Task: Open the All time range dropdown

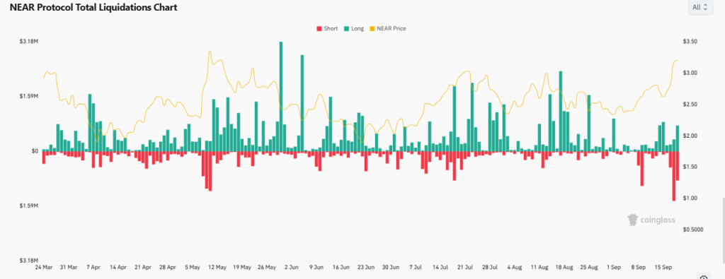Action: point(700,7)
